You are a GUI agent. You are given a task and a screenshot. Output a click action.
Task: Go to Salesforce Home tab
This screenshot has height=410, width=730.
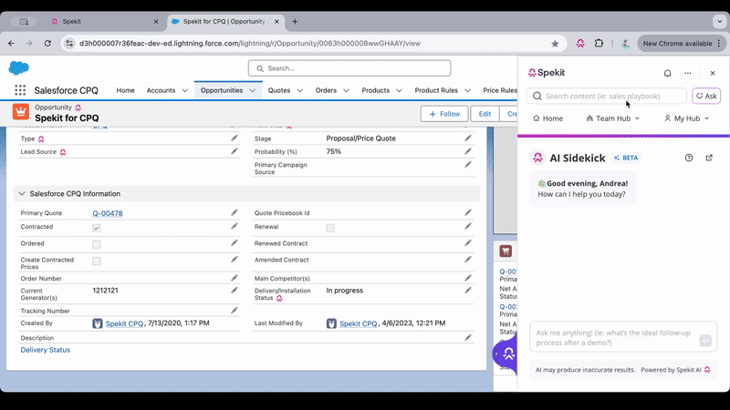[x=125, y=90]
